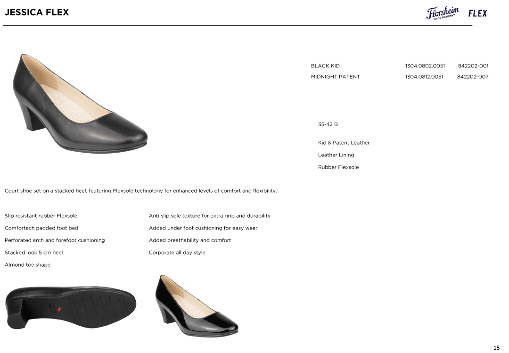Click product number 842202-007
The height and width of the screenshot is (353, 509).
472,77
